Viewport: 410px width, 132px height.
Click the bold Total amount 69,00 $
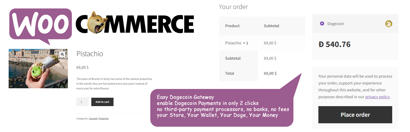270,73
